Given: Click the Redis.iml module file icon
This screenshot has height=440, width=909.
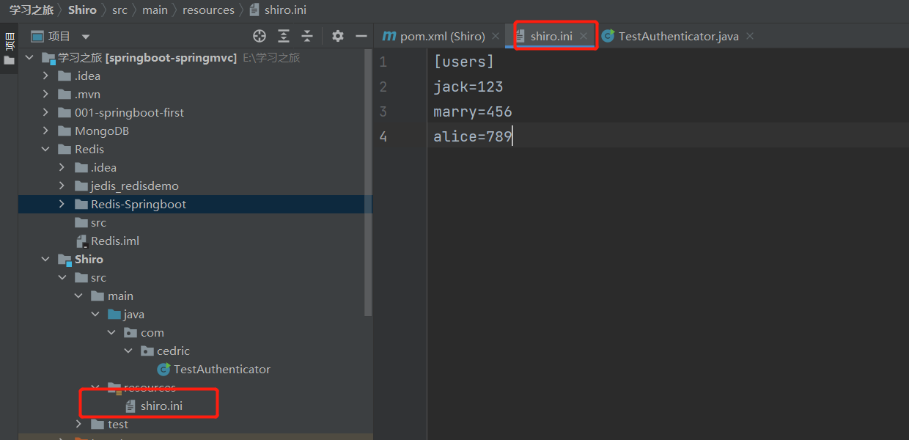Looking at the screenshot, I should point(81,241).
